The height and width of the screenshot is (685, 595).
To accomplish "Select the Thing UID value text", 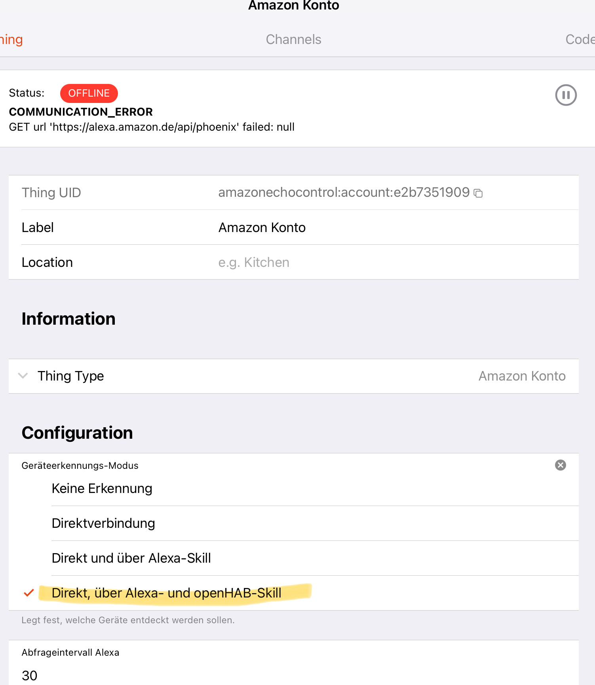I will (x=344, y=192).
